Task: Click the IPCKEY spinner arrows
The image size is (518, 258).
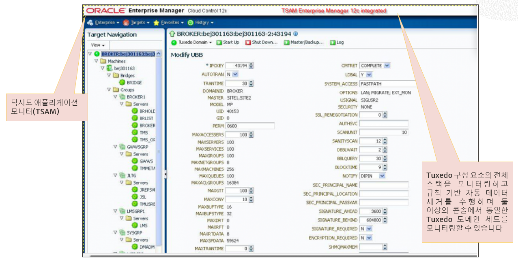Action: pos(251,66)
